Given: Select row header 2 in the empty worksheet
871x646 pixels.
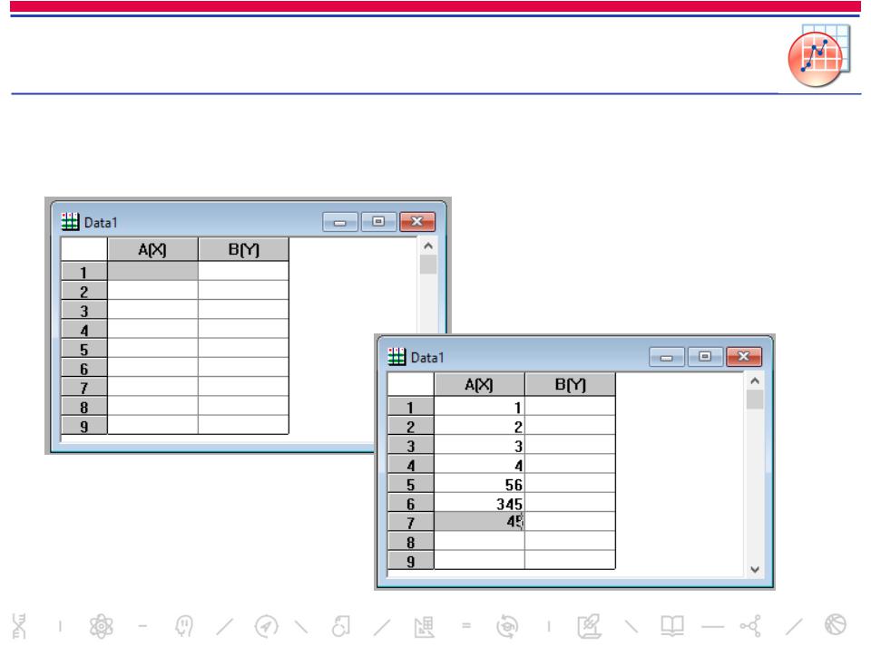Looking at the screenshot, I should 83,291.
